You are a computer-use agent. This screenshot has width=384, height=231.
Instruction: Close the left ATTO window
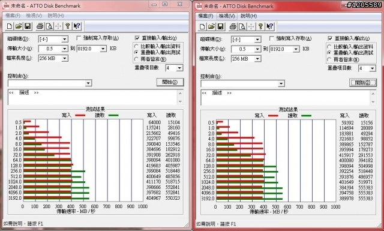click(x=180, y=4)
